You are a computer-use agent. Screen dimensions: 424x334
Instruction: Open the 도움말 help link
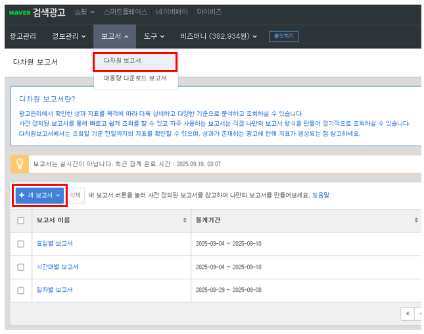(x=321, y=195)
